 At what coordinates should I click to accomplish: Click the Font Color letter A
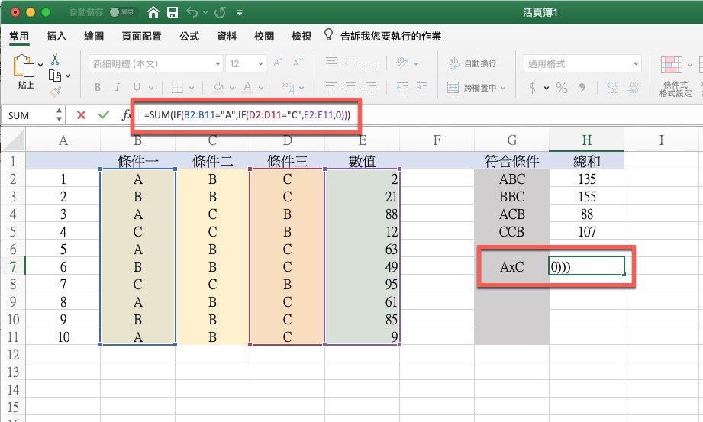point(247,87)
